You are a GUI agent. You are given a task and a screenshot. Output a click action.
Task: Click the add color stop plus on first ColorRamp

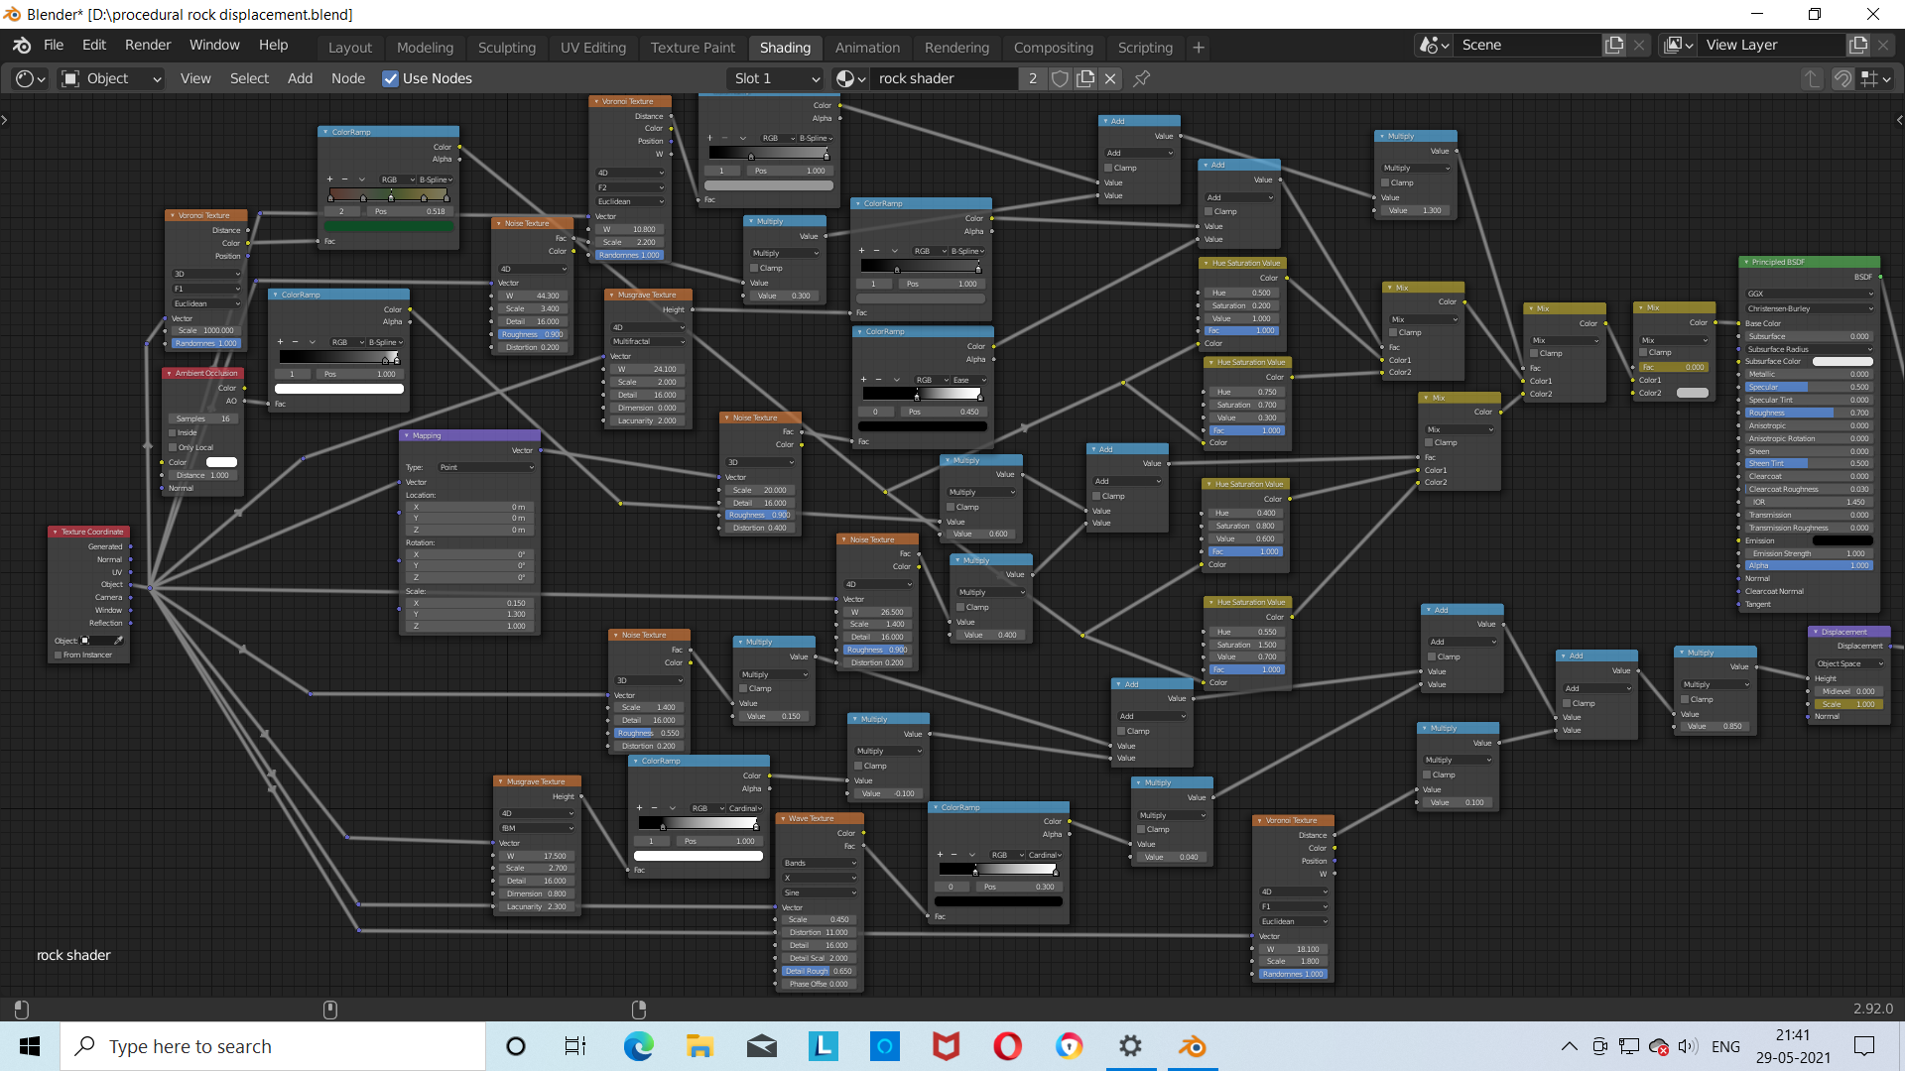330,179
